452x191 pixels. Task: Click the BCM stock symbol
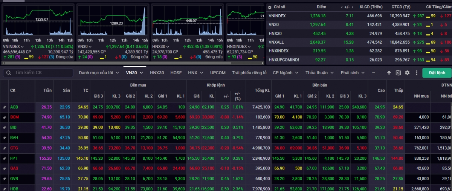14,118
